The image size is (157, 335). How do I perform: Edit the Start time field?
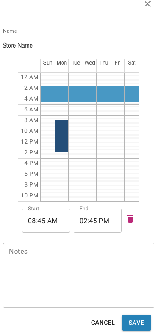point(46,221)
